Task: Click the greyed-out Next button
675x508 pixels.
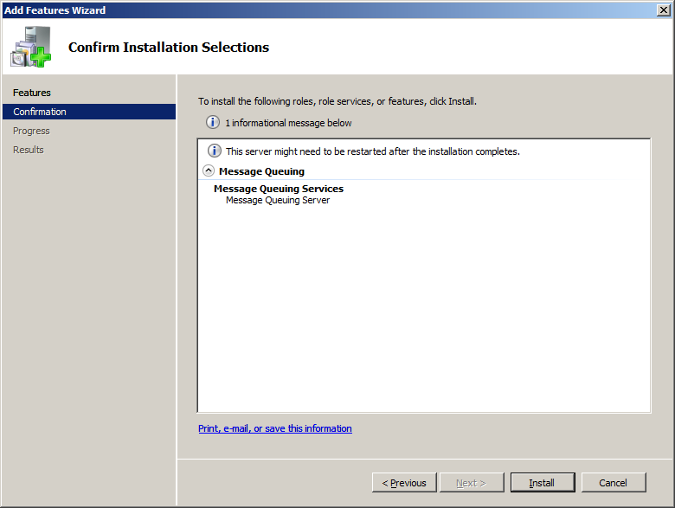Action: 472,483
